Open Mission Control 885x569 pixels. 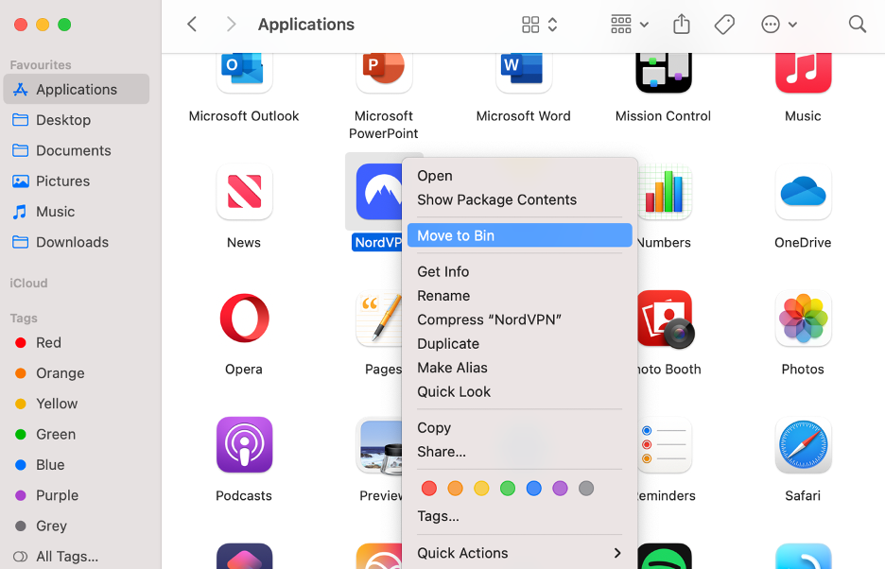[663, 70]
